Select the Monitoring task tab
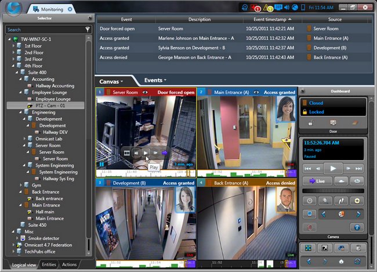This screenshot has width=377, height=272. pos(52,9)
